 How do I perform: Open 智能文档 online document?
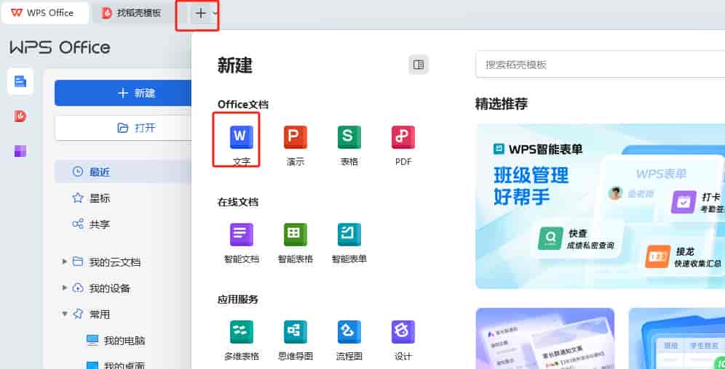click(x=242, y=242)
